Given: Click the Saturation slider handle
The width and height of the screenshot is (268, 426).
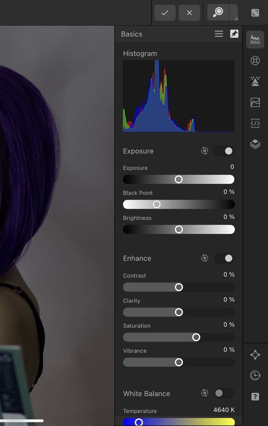Looking at the screenshot, I should coord(196,337).
